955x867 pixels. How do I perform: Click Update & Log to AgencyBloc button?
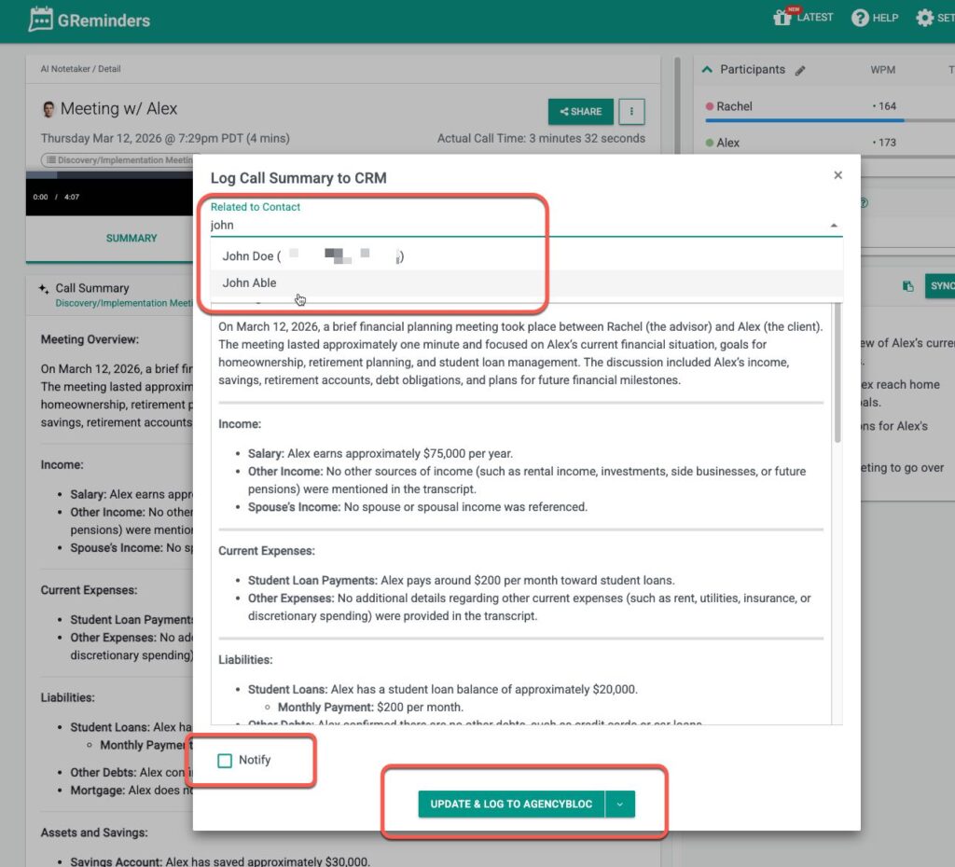pos(511,804)
